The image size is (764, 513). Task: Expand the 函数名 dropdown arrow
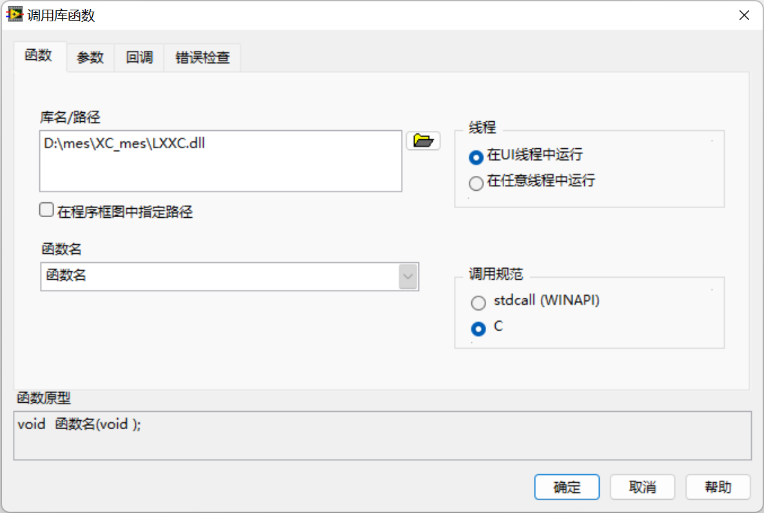(x=408, y=276)
